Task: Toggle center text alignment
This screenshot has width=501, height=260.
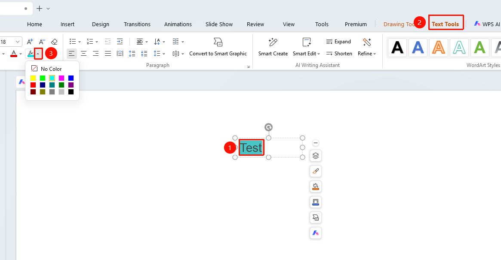Action: point(84,54)
